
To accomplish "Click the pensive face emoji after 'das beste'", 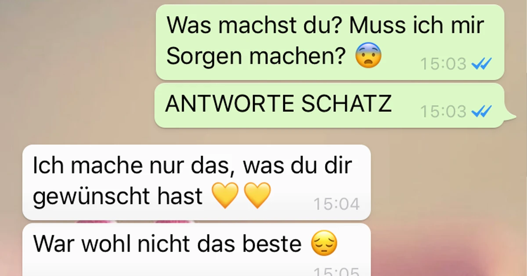I will point(324,244).
